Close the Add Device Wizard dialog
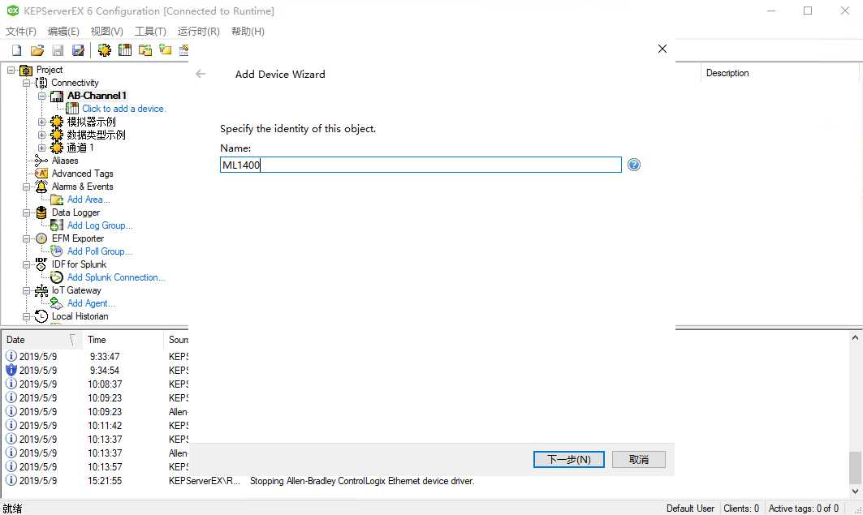The width and height of the screenshot is (863, 515). [662, 49]
